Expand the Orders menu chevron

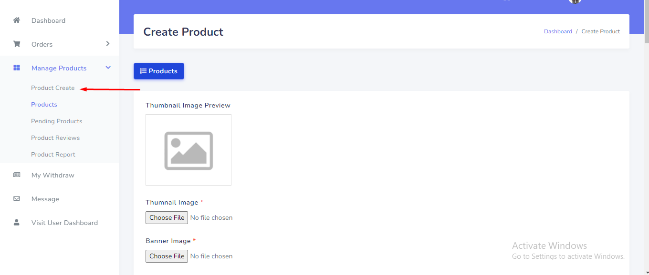pyautogui.click(x=108, y=44)
